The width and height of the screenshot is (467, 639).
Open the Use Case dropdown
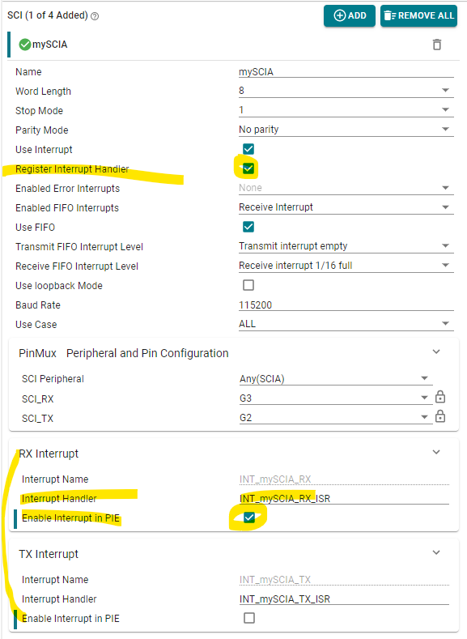[346, 324]
